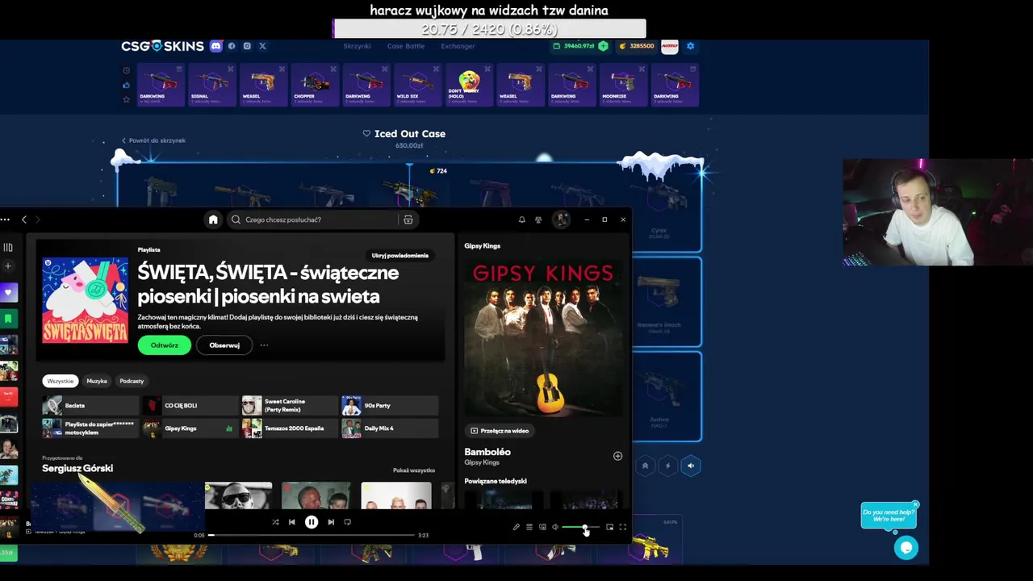Screen dimensions: 1033x581
Task: Add Bamboléo to library with plus icon
Action: click(617, 456)
